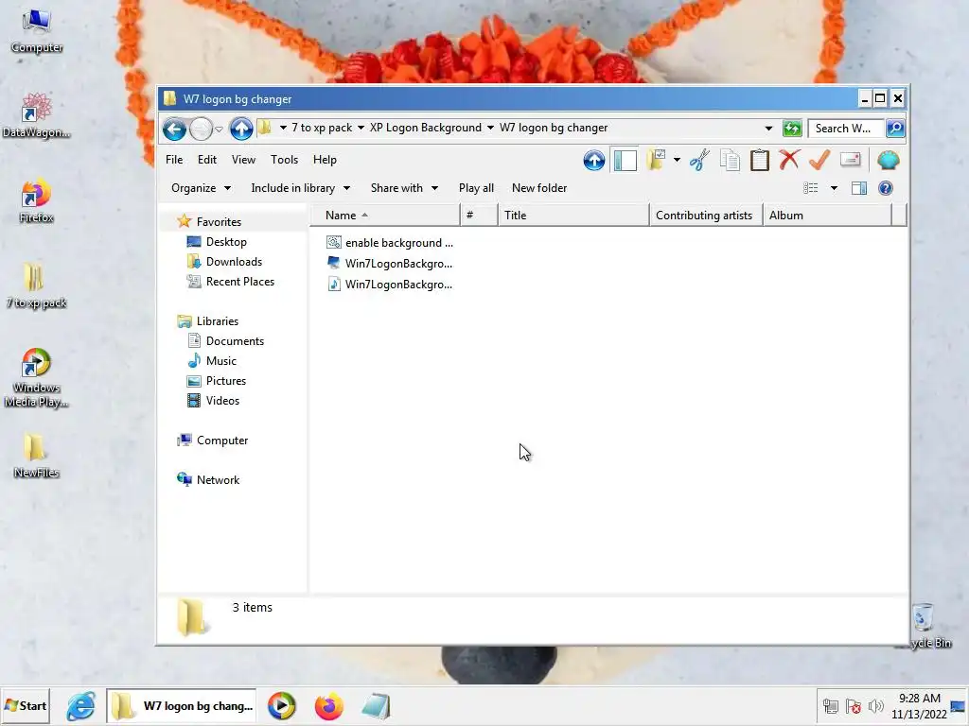Click into the Search W... field

tap(845, 129)
